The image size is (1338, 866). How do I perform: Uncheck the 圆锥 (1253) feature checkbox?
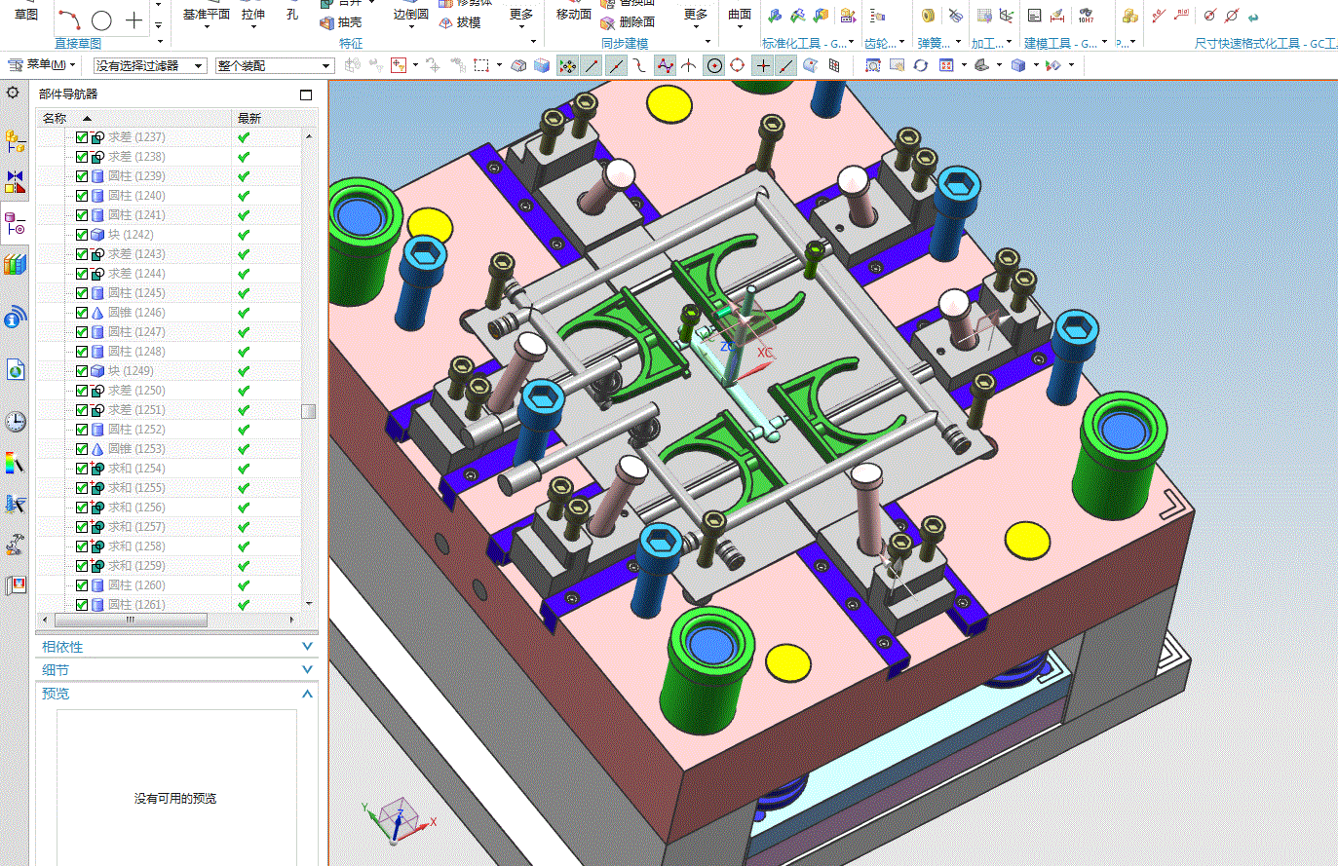82,449
